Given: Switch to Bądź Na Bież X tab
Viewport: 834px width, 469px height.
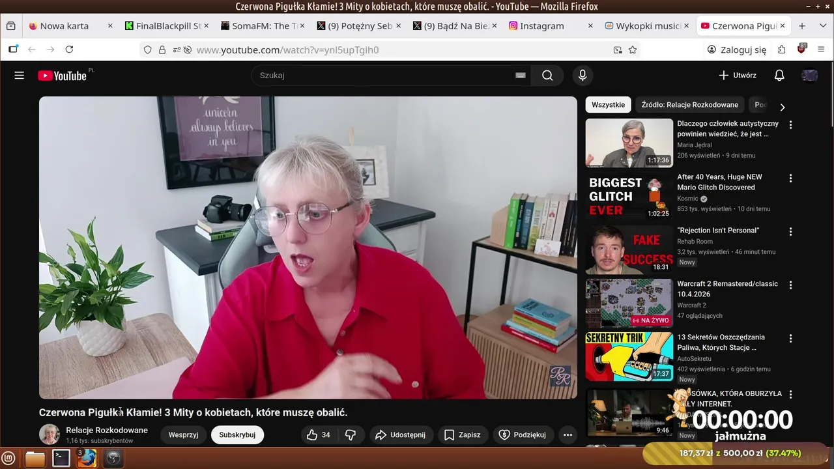Looking at the screenshot, I should click(x=455, y=26).
